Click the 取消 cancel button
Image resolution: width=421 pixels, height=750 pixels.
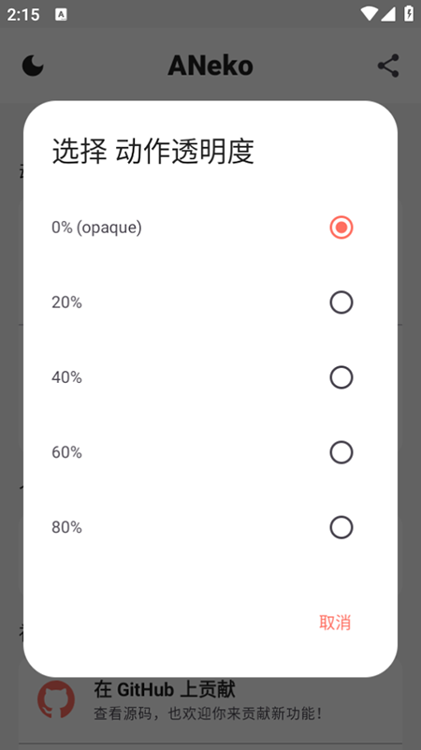[x=335, y=623]
